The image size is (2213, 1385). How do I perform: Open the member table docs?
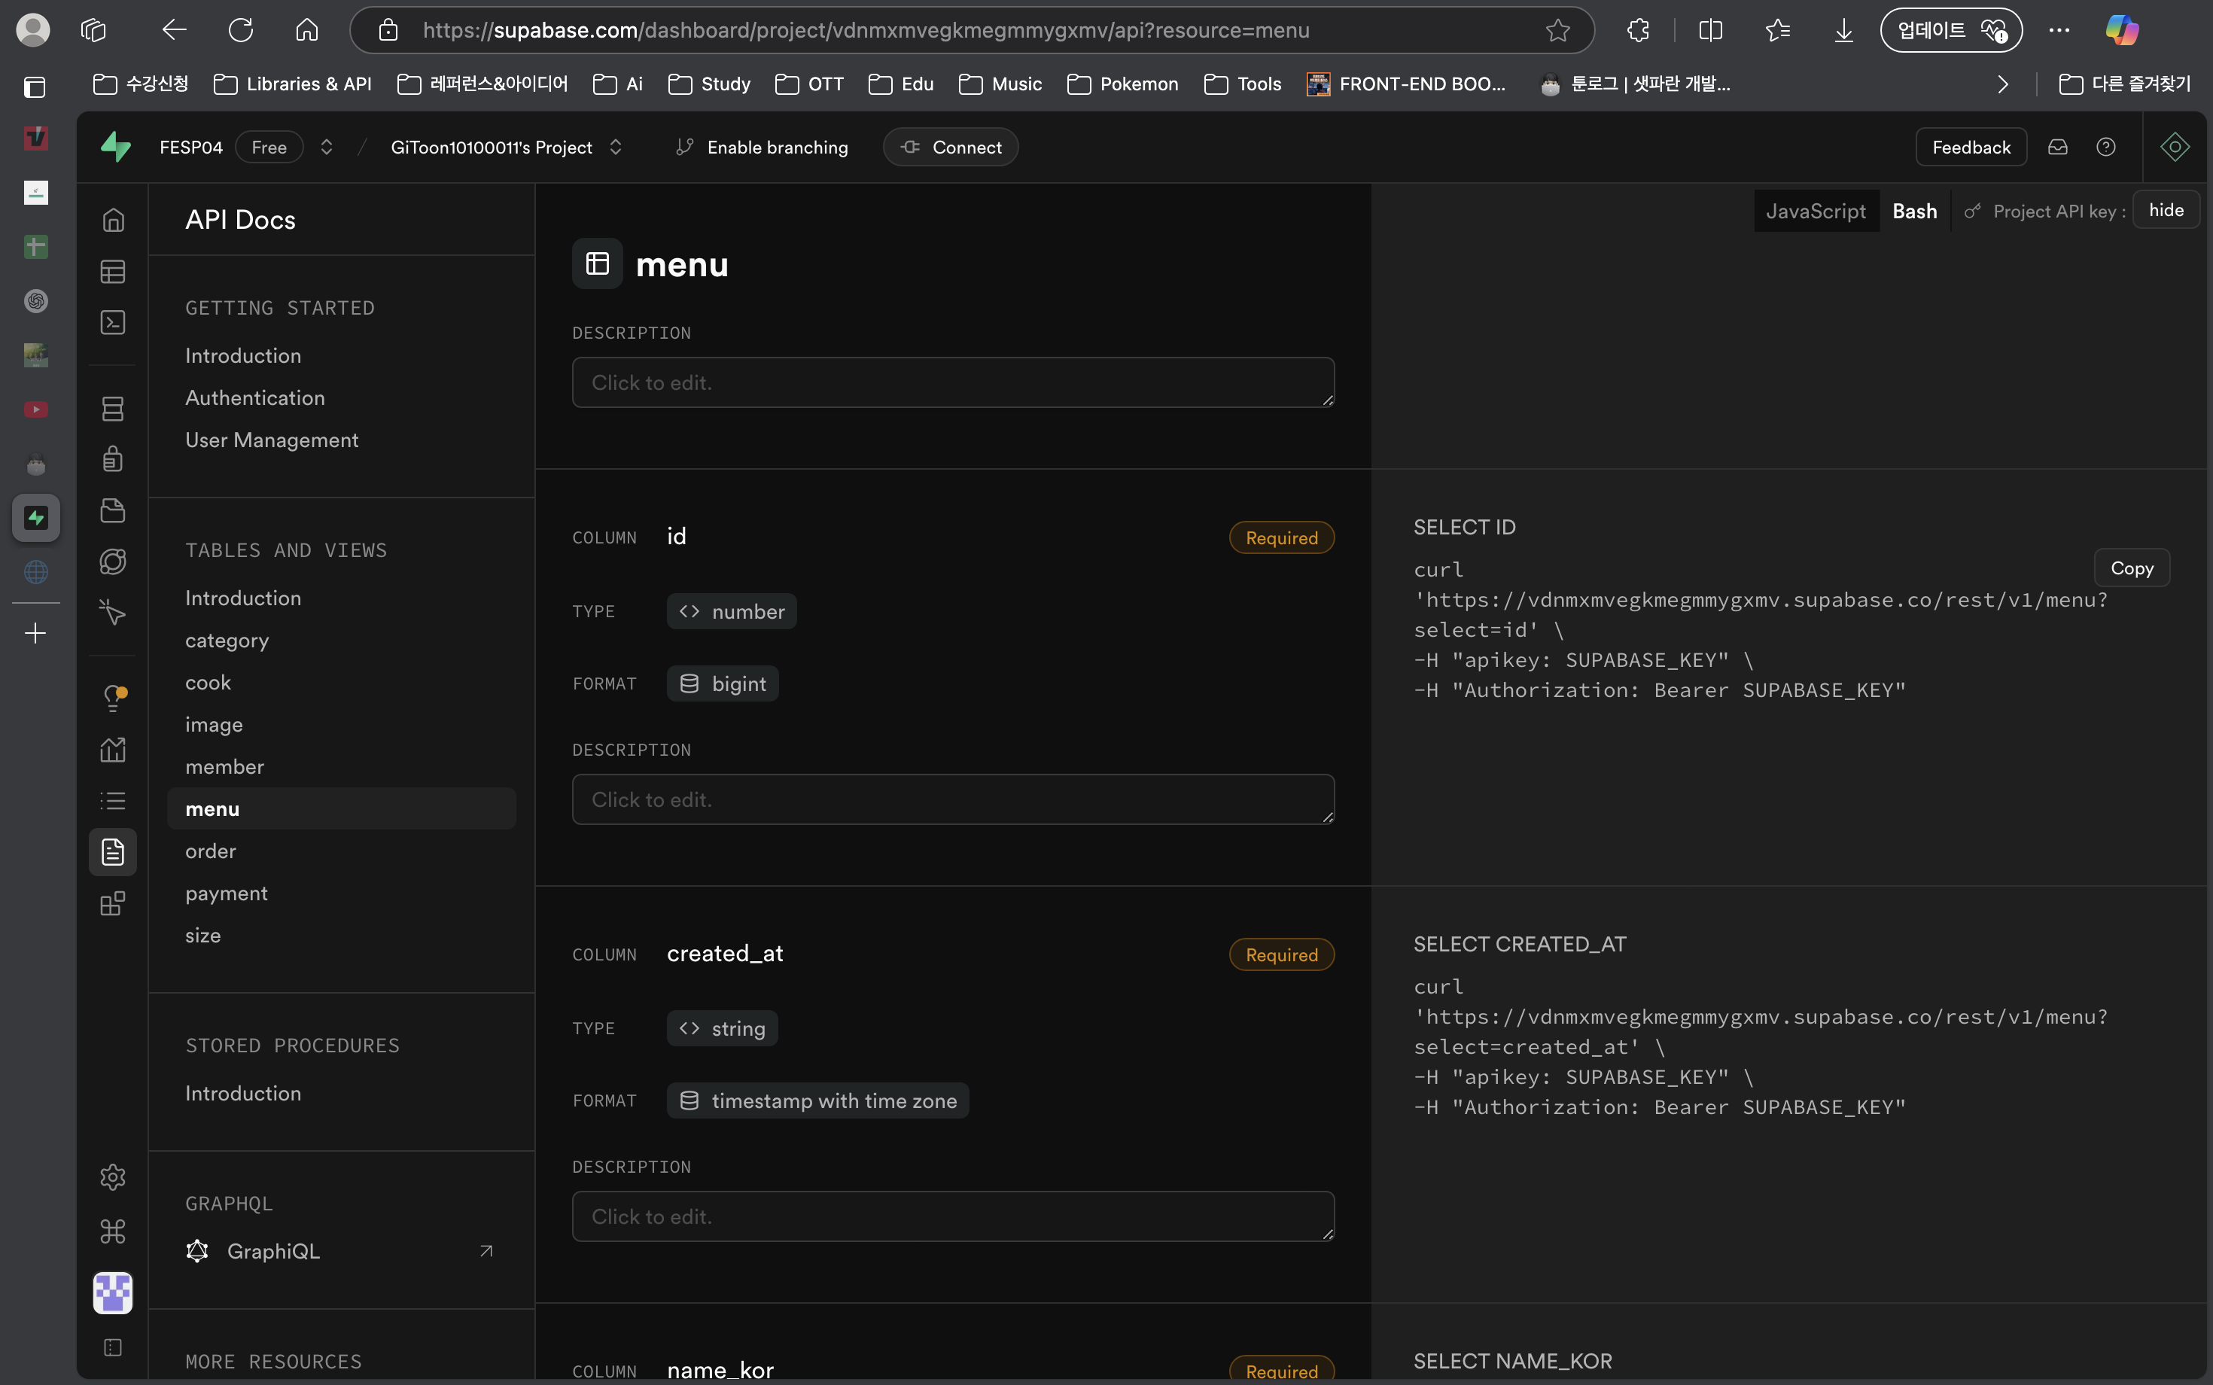(x=224, y=767)
